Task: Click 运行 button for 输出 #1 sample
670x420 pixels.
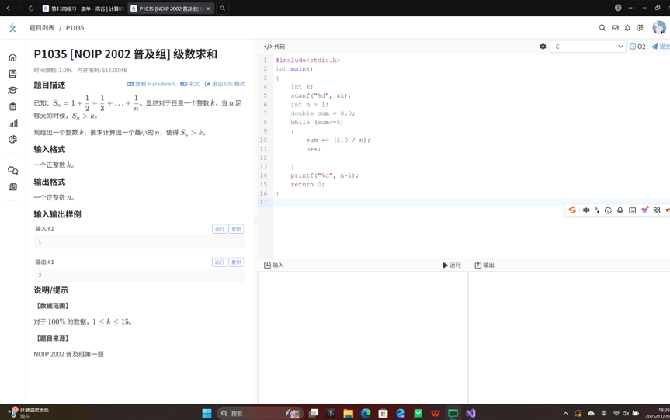Action: click(x=220, y=262)
